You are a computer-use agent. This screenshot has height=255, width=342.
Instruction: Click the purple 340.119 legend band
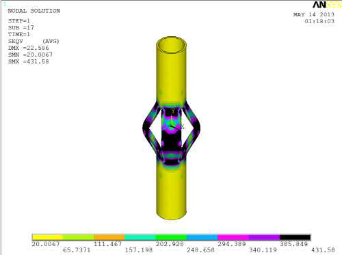(265, 237)
